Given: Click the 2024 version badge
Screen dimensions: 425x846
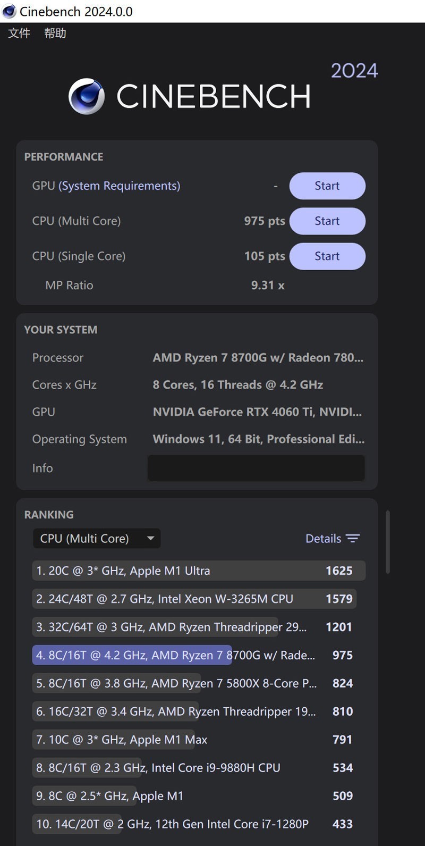Looking at the screenshot, I should pyautogui.click(x=354, y=70).
